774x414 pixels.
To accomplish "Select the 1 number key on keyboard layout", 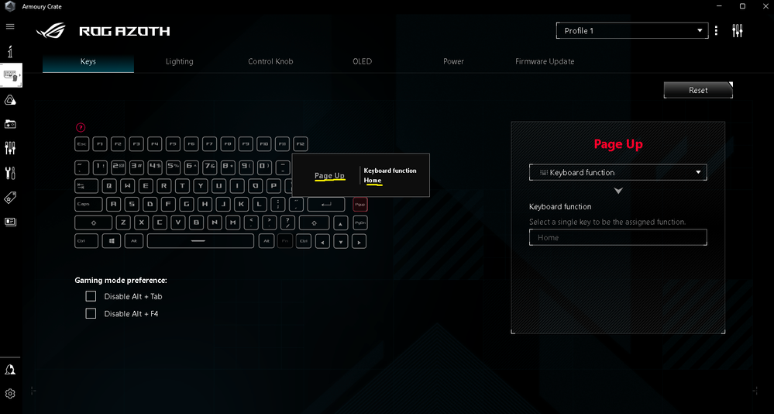I will 100,167.
